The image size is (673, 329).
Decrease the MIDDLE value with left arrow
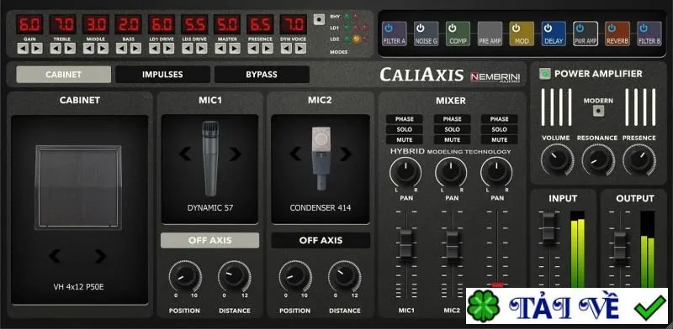coord(89,49)
